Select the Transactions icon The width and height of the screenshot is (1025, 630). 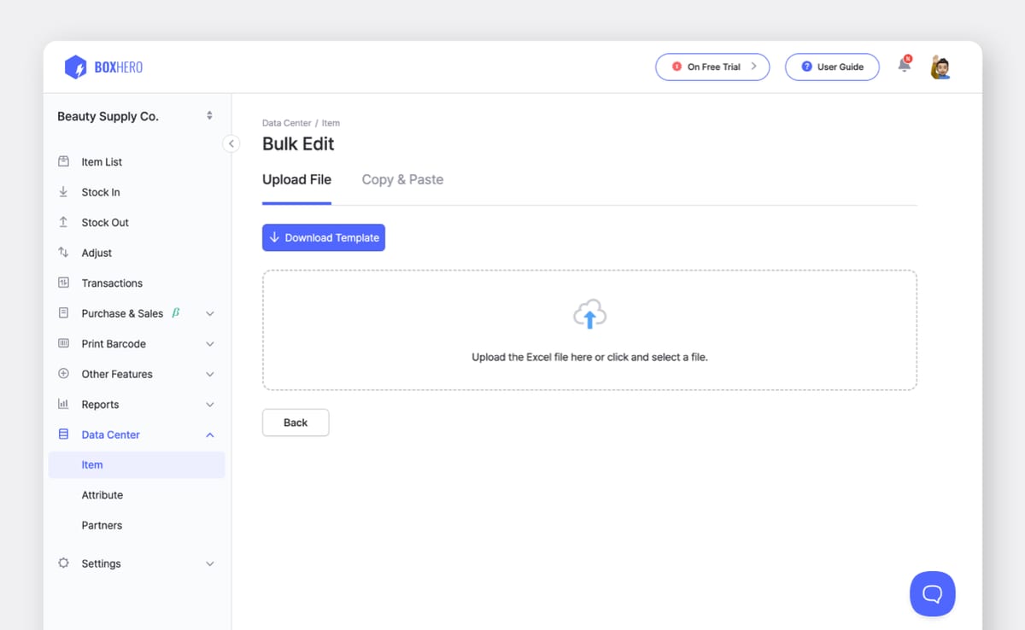pyautogui.click(x=63, y=283)
